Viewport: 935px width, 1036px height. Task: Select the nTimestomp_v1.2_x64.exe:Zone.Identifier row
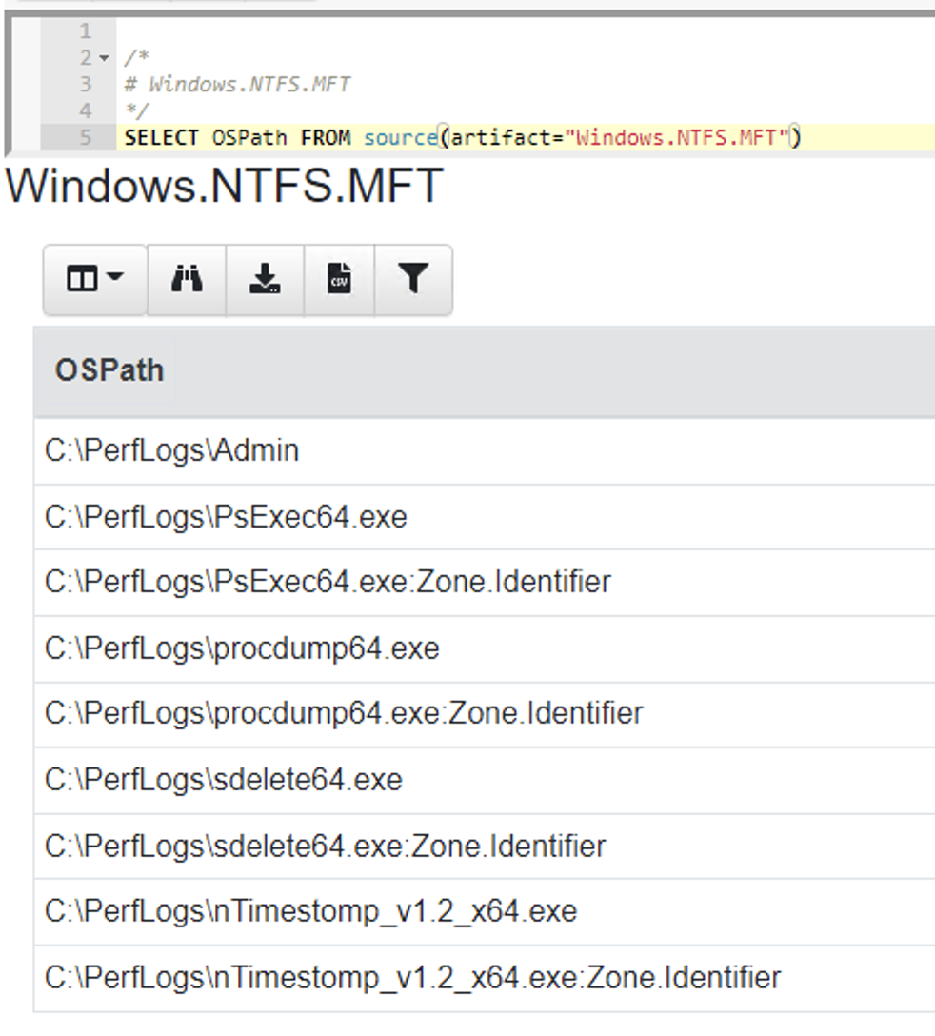point(485,978)
